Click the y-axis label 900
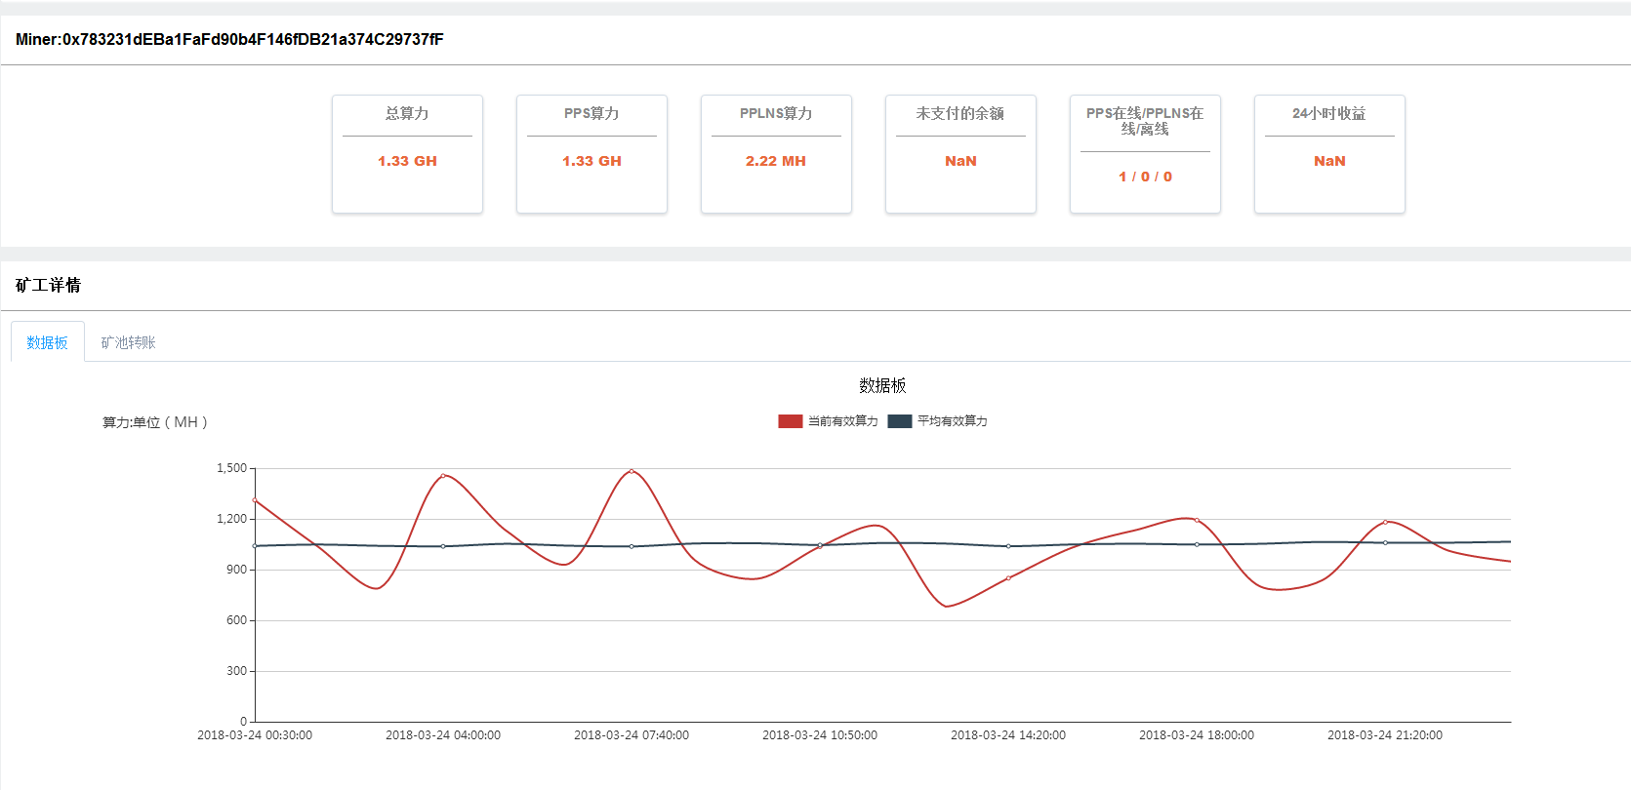The image size is (1631, 790). click(x=236, y=570)
